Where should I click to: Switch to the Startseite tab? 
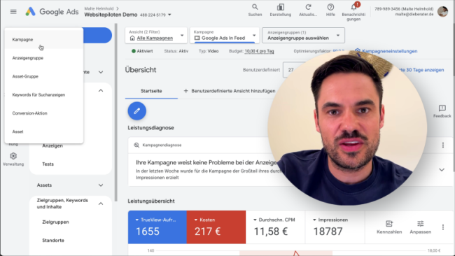[x=151, y=91]
